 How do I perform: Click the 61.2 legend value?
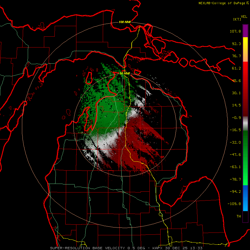click(x=236, y=68)
